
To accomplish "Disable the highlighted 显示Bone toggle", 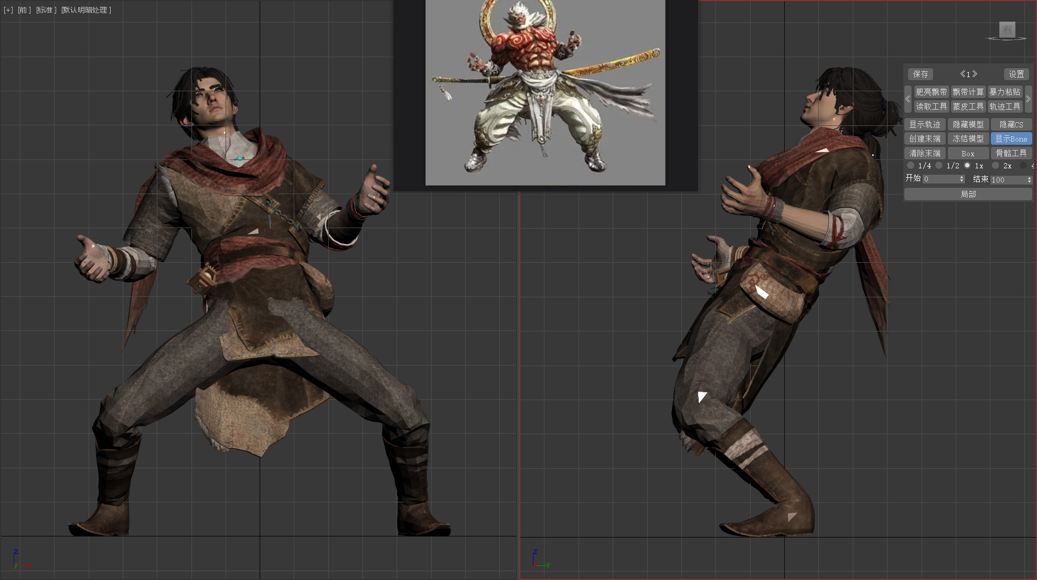I will click(x=1011, y=138).
